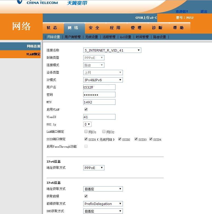This screenshot has height=214, width=212.
Task: Open the 连接名称 connection dropdown
Action: (x=112, y=50)
